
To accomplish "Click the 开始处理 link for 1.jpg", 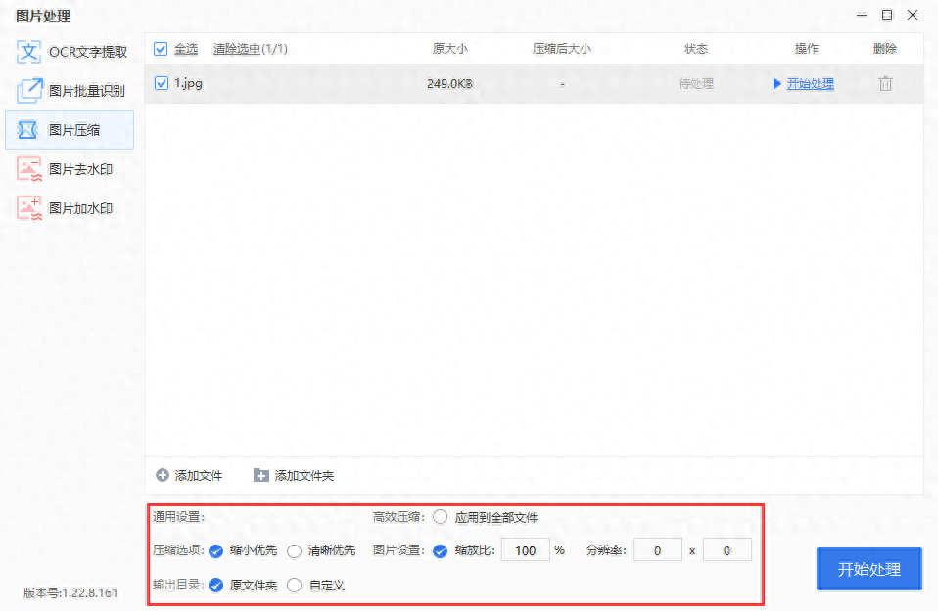I will [x=810, y=84].
